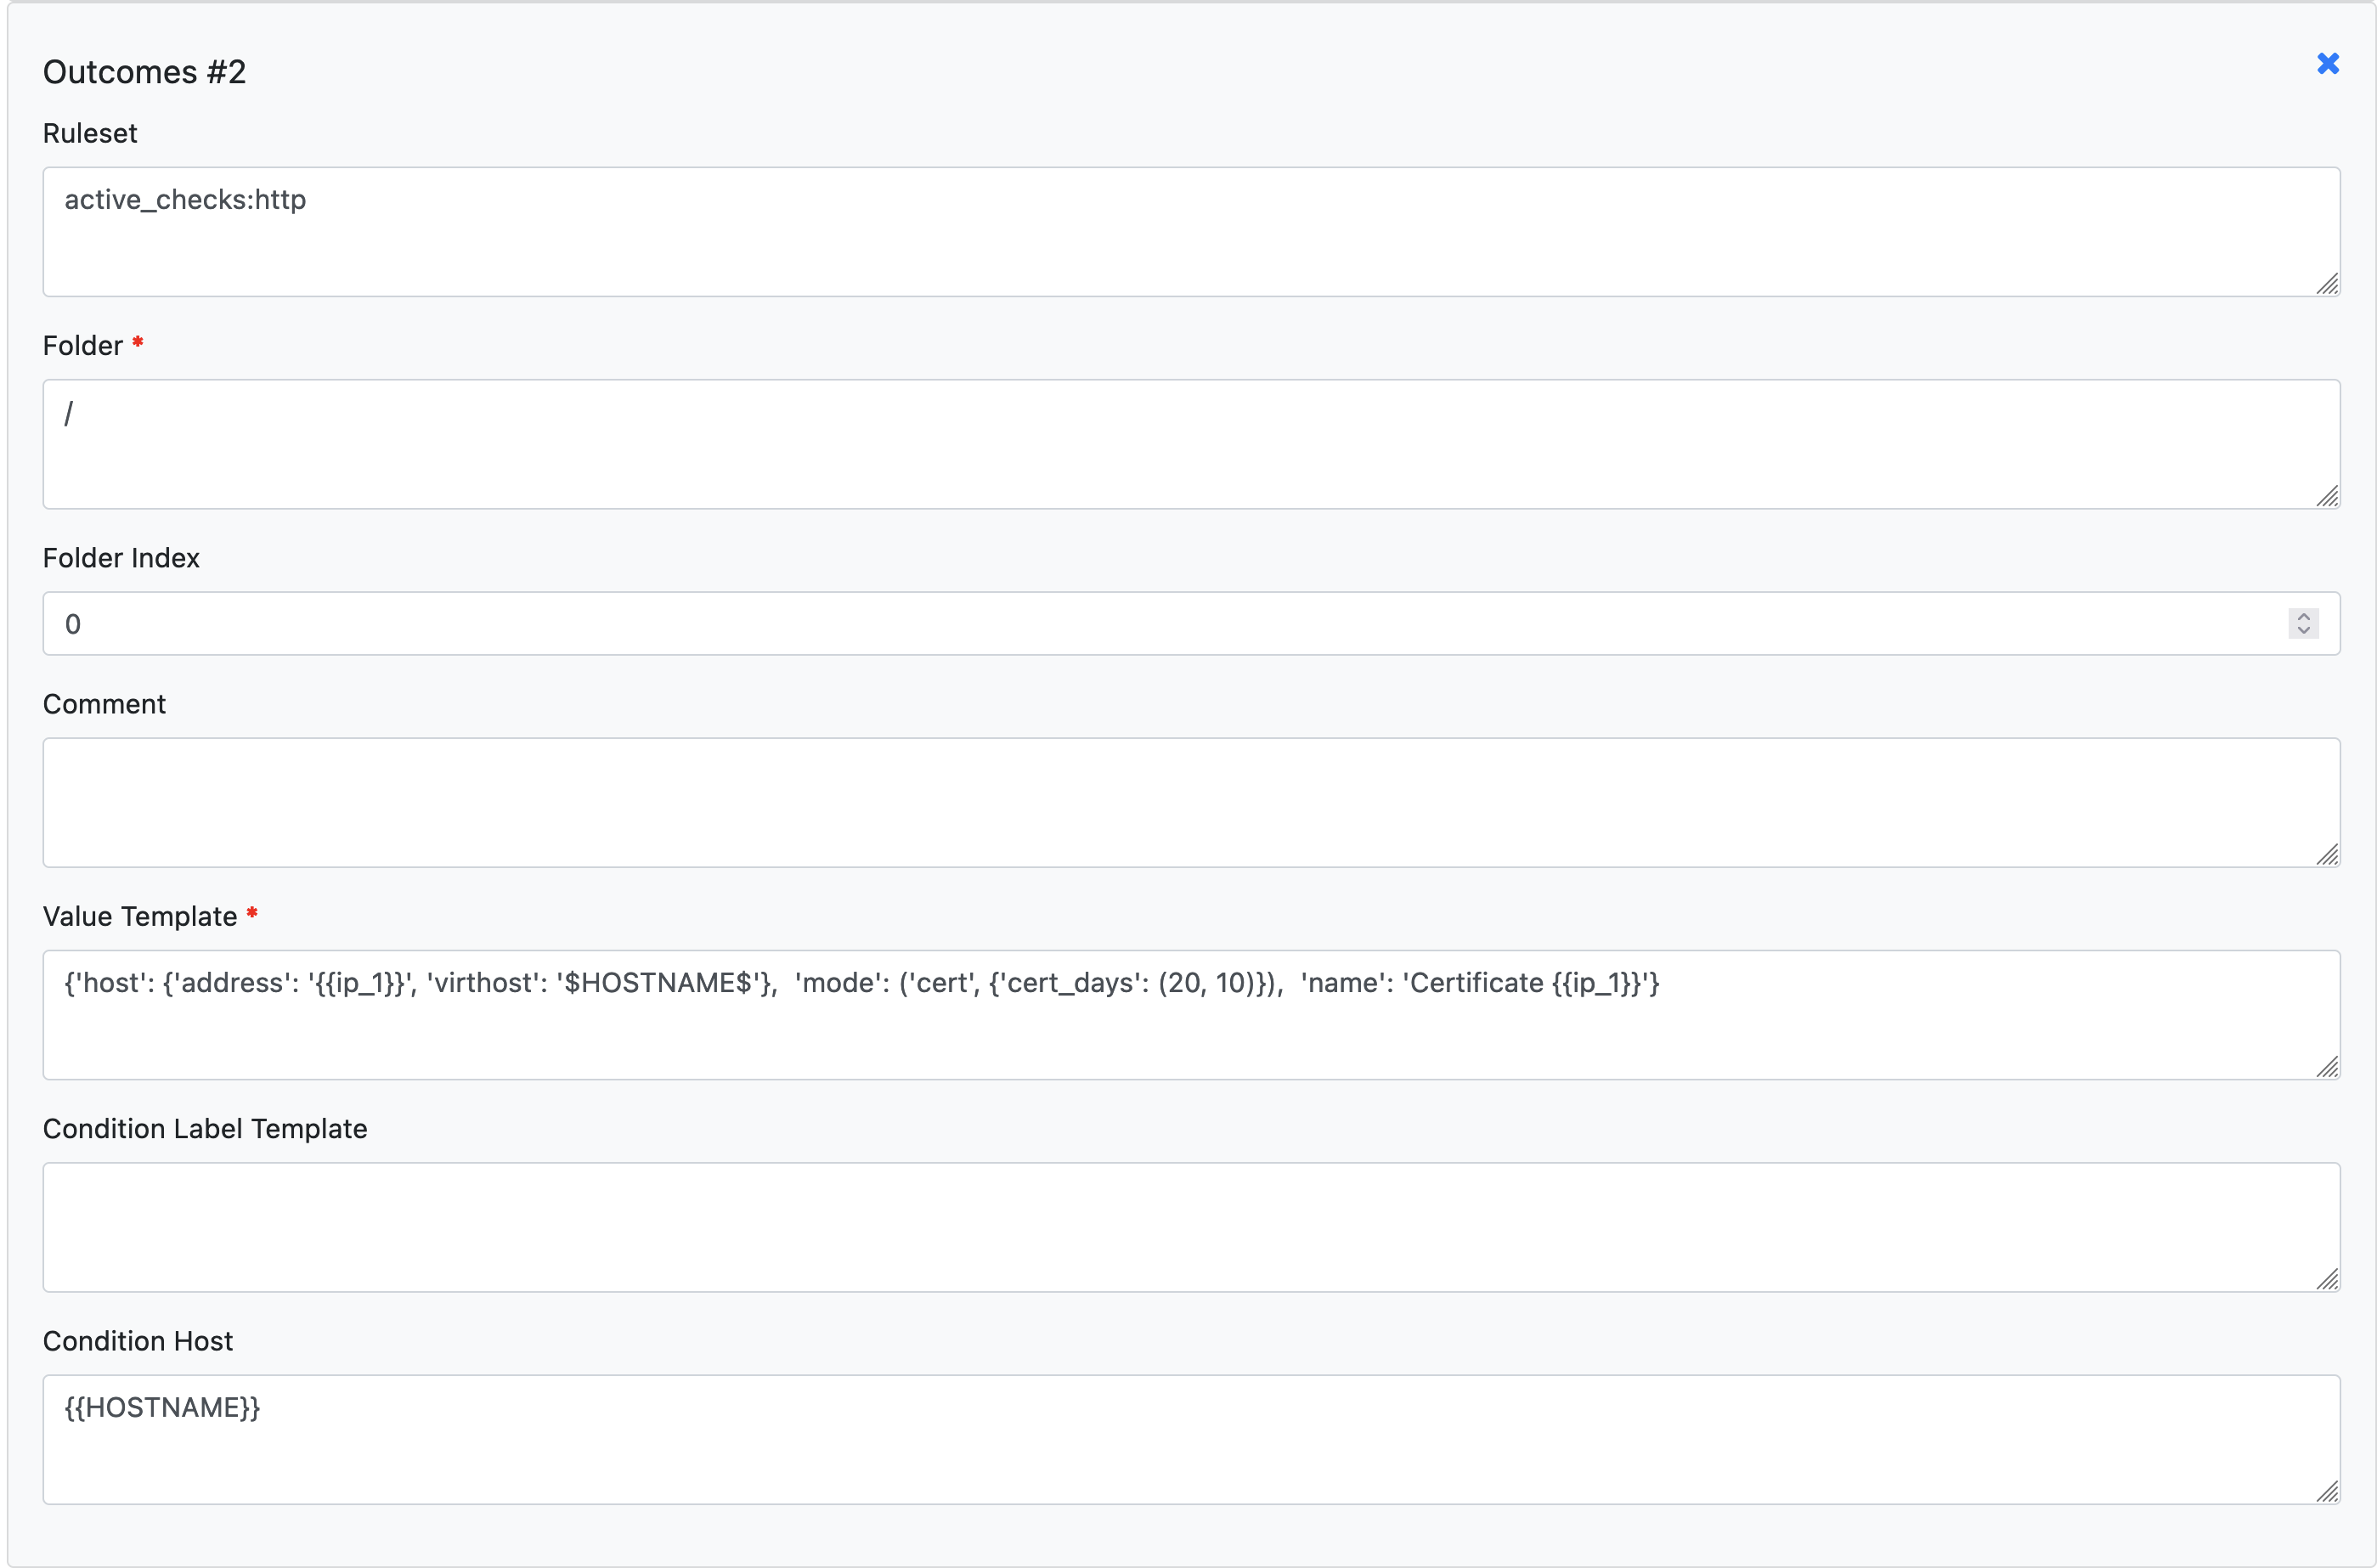Click the Condition Host resize handle
Viewport: 2377px width, 1568px height.
click(2327, 1492)
